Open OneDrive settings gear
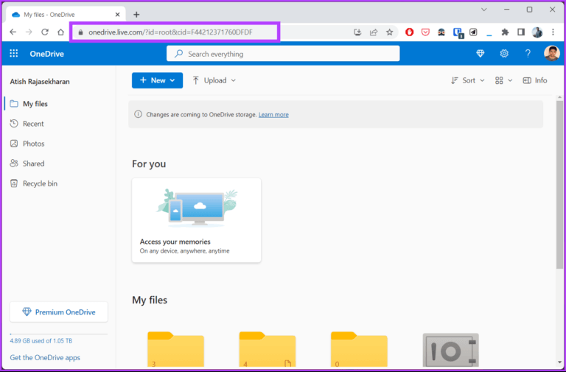 coord(504,54)
